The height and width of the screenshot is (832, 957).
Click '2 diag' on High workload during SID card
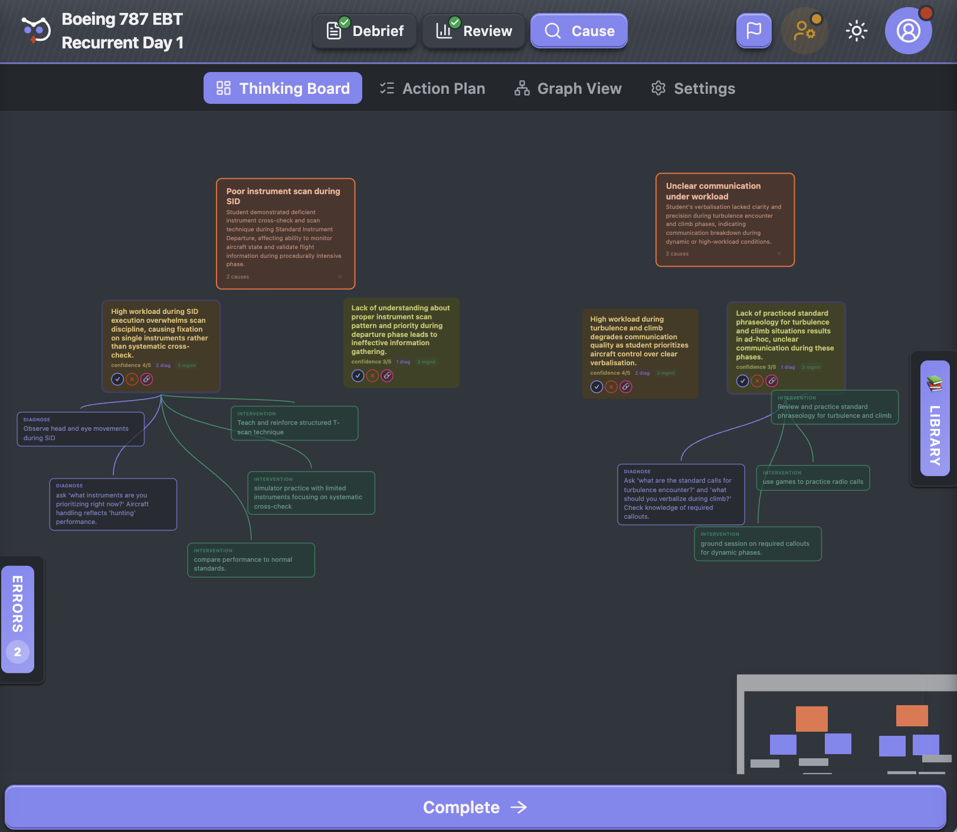163,366
